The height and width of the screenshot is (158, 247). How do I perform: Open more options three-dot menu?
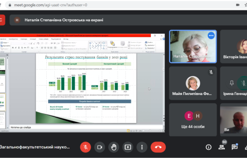(x=142, y=147)
